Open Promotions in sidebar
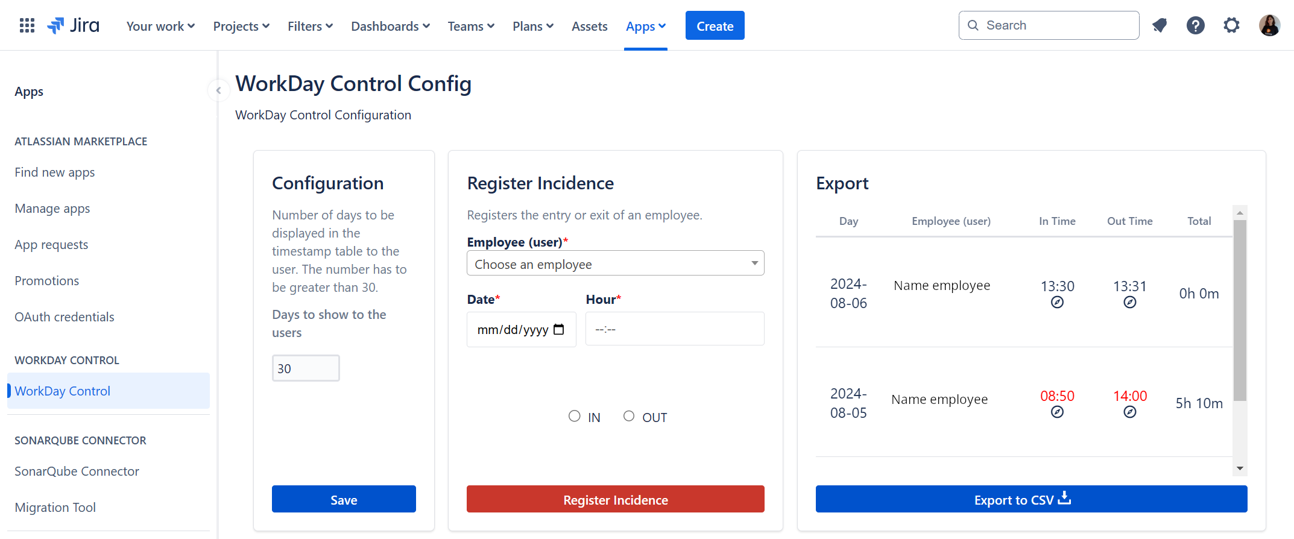 [47, 281]
